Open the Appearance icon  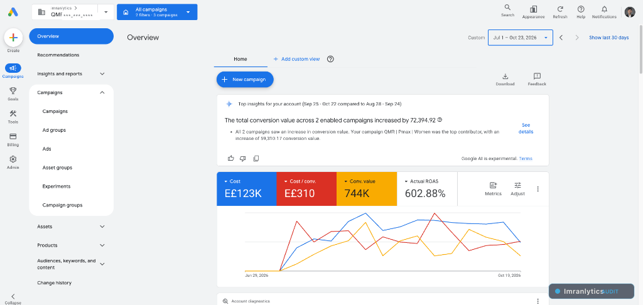[534, 9]
